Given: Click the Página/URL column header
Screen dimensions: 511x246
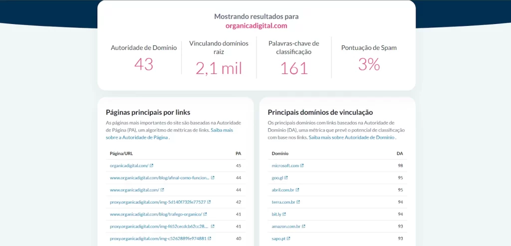Looking at the screenshot, I should [x=121, y=153].
